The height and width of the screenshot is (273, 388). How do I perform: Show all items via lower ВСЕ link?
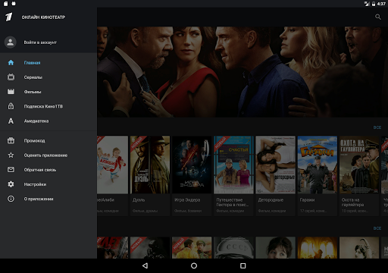click(x=377, y=228)
